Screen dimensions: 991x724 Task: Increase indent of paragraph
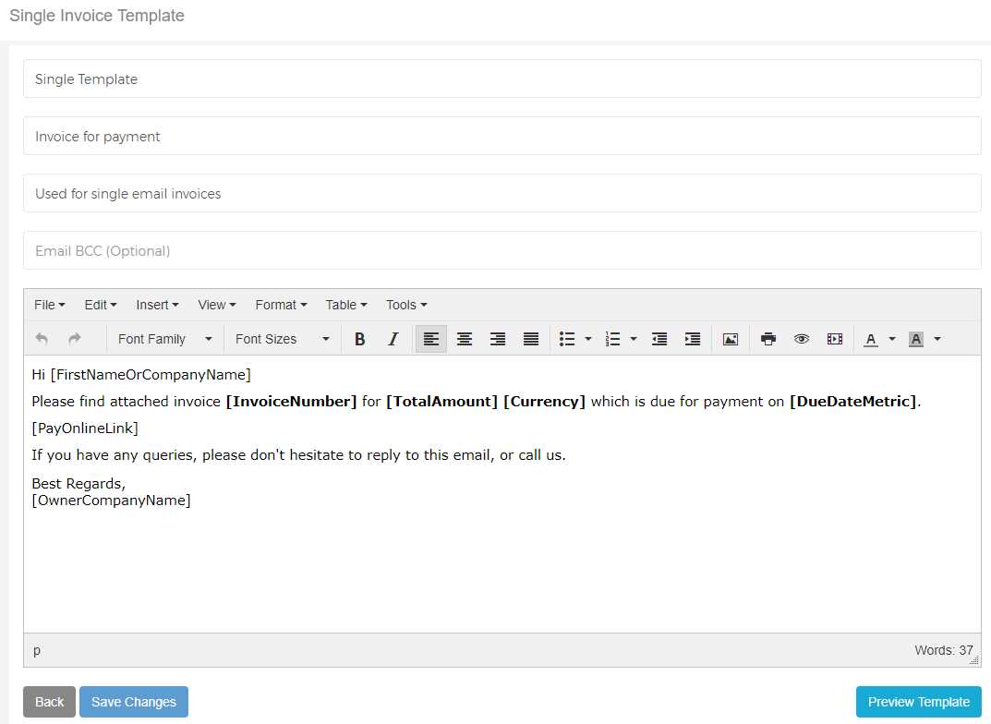[693, 339]
